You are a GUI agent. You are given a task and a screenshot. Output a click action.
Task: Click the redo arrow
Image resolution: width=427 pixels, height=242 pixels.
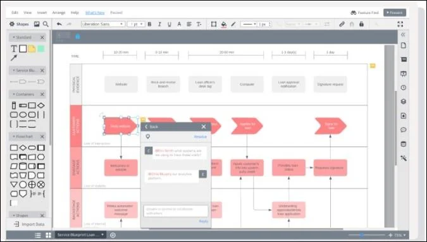click(69, 24)
